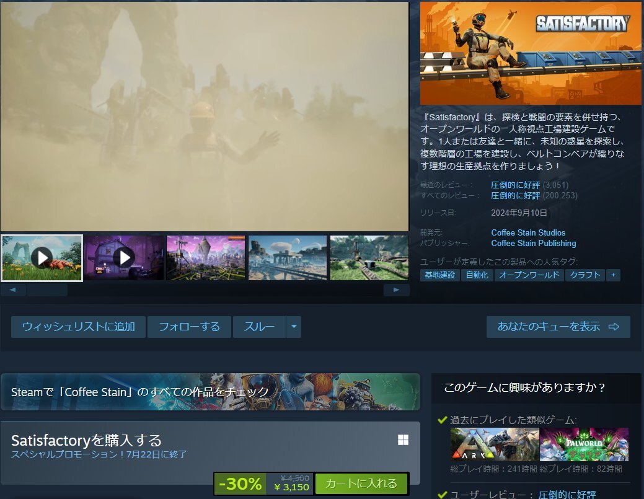Click the release date 2024年9月10日
The width and height of the screenshot is (644, 499).
point(519,213)
